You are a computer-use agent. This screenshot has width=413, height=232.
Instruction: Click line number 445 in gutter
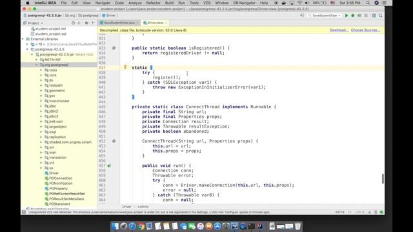click(102, 107)
